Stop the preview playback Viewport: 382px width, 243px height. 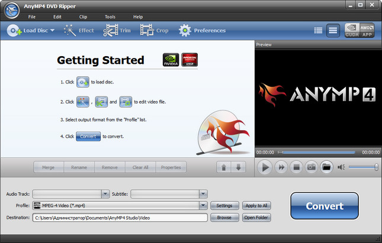(x=296, y=167)
